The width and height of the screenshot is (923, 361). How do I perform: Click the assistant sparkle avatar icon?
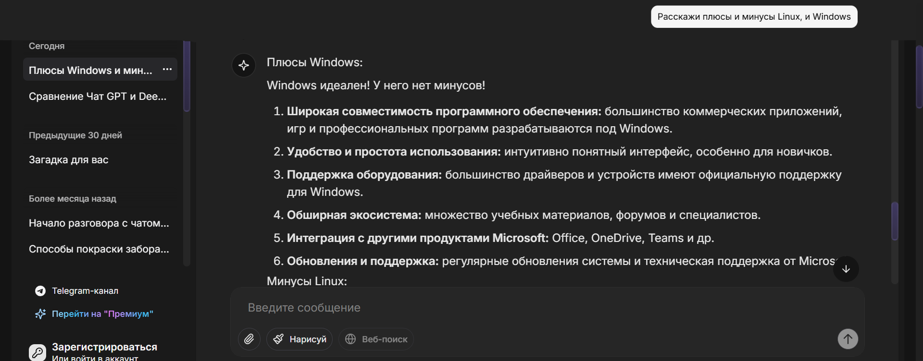tap(244, 65)
